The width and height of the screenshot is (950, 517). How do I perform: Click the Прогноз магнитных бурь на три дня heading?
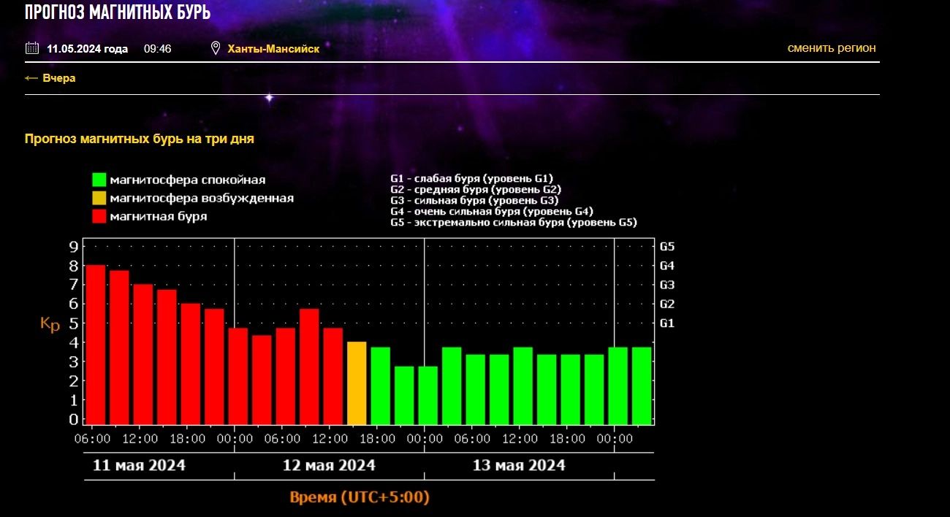coord(140,139)
